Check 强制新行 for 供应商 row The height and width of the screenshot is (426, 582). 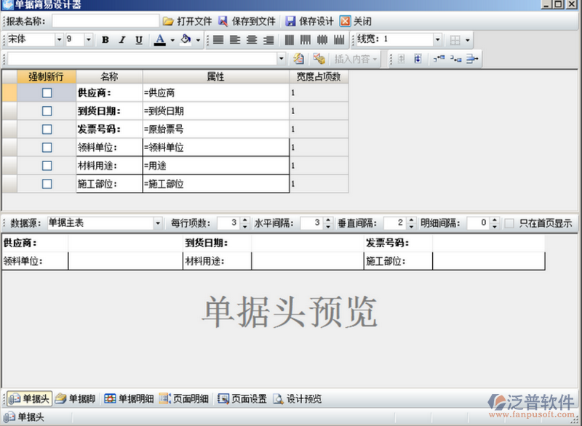click(47, 93)
